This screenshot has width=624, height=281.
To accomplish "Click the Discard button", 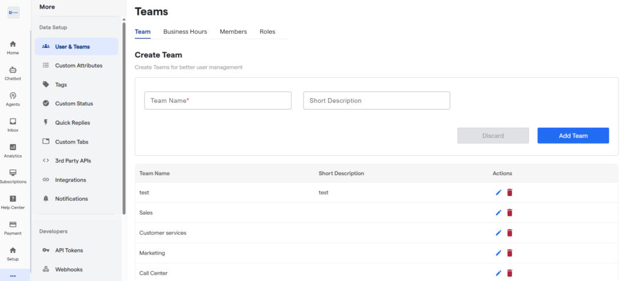I will (x=493, y=136).
